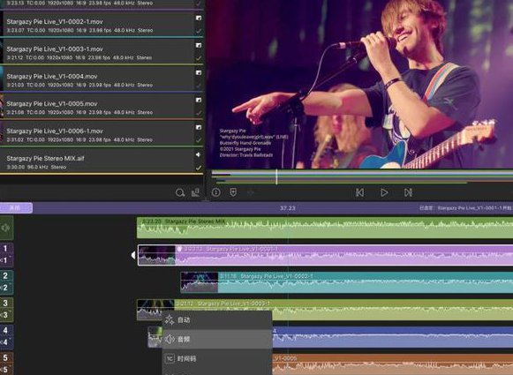Click the purple done button at timeline left
Screen dimensions: 513x375
[16, 207]
